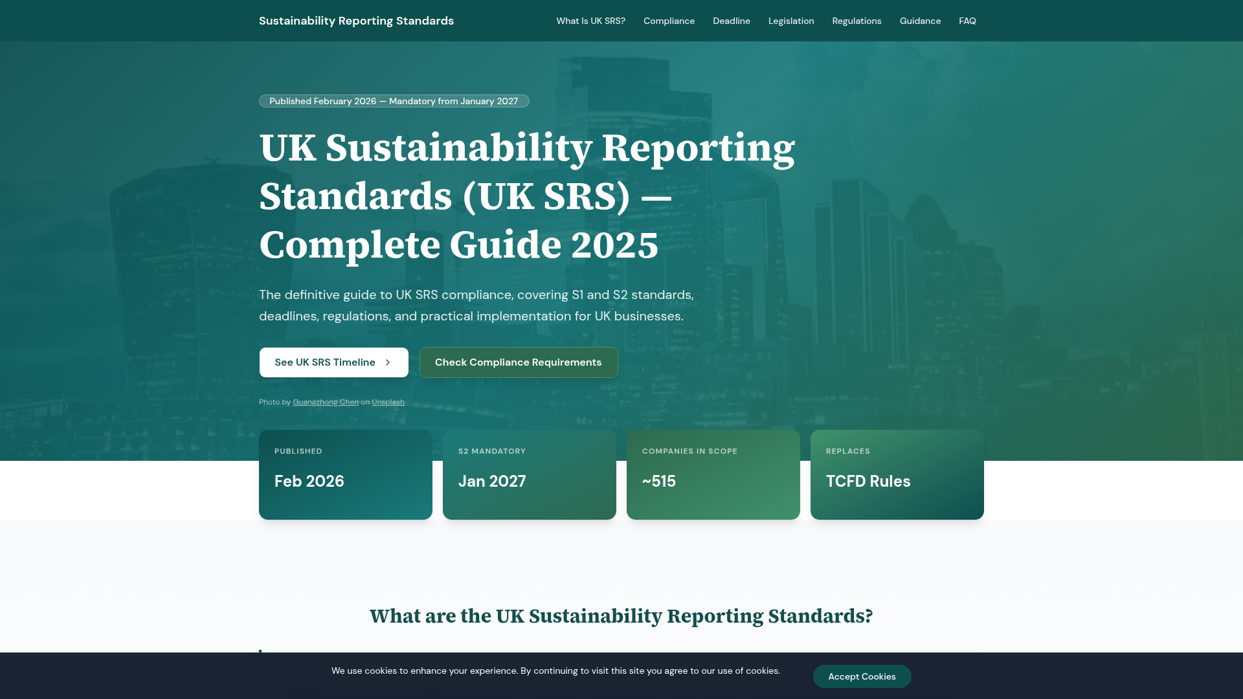Open the Deadline nav link
1243x699 pixels.
(732, 21)
